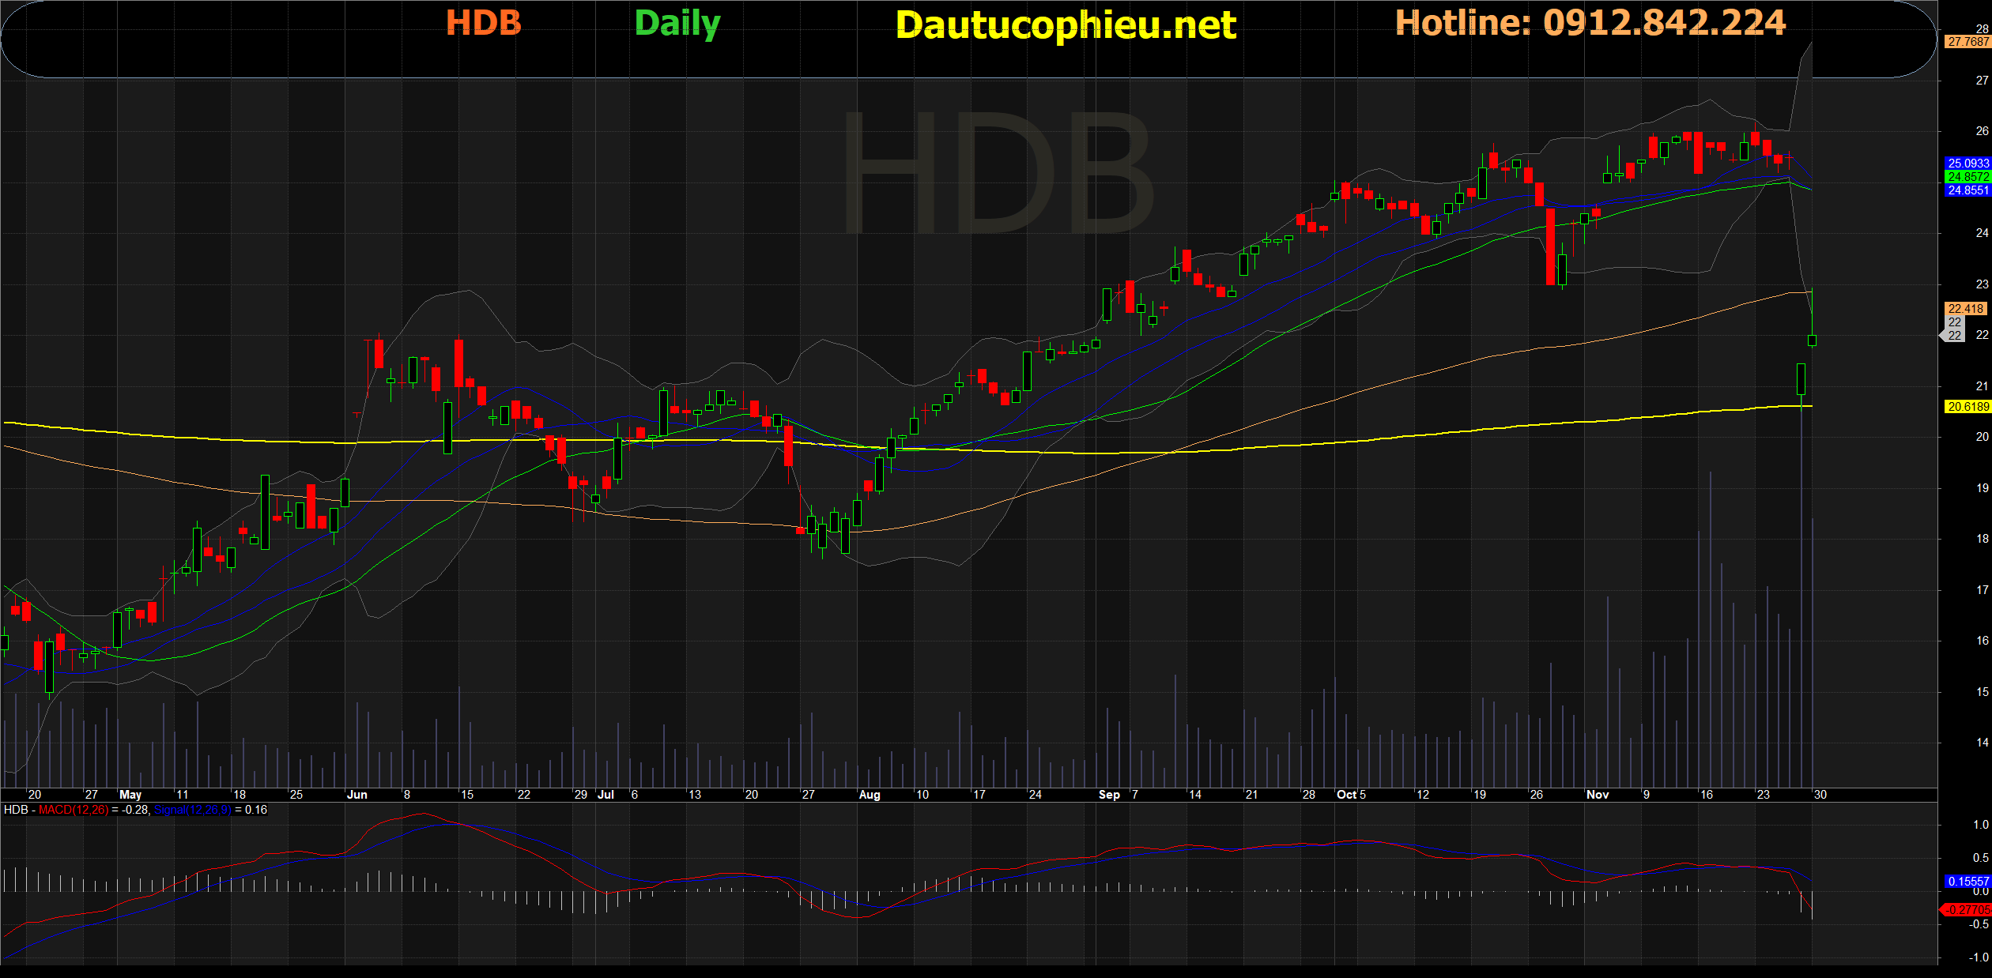Image resolution: width=1992 pixels, height=978 pixels.
Task: Click the Nov marker on the date axis
Action: point(1597,795)
